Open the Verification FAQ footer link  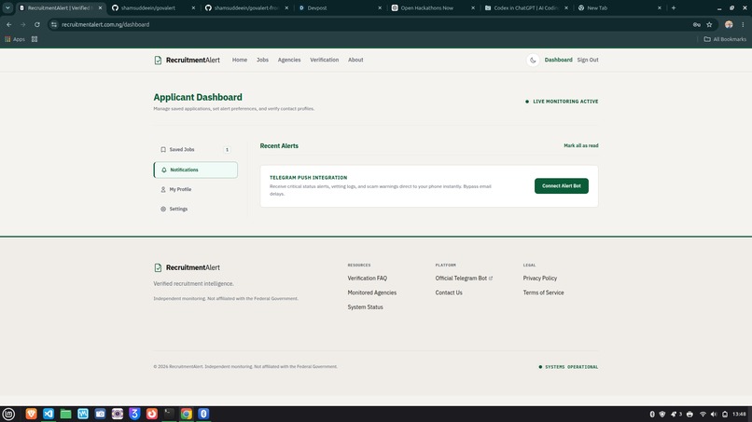pyautogui.click(x=368, y=279)
